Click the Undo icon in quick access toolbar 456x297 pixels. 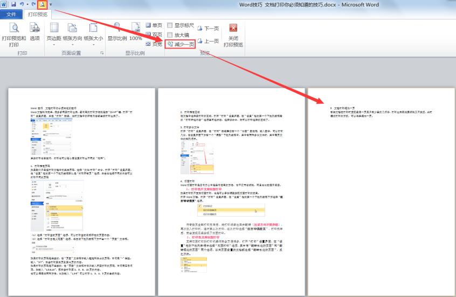22,4
